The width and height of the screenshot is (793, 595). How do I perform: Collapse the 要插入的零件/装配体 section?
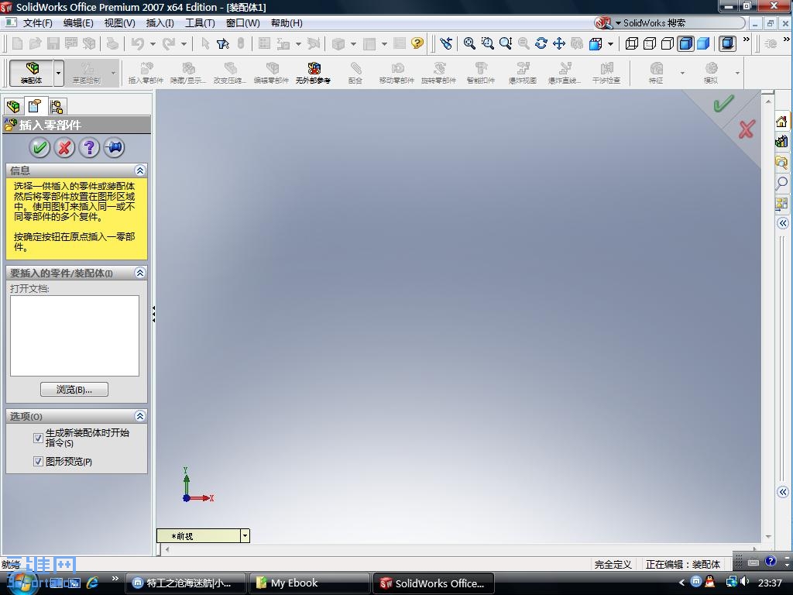point(140,273)
